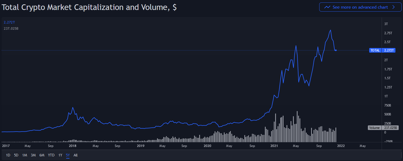Click the 2022 label on time axis

(x=341, y=146)
